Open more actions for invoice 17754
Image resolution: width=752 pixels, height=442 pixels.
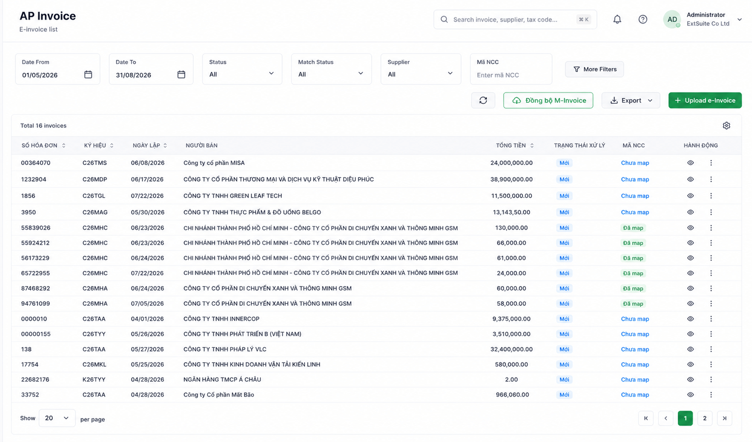click(x=711, y=364)
